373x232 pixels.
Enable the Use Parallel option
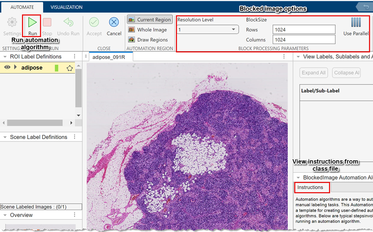[x=356, y=23]
